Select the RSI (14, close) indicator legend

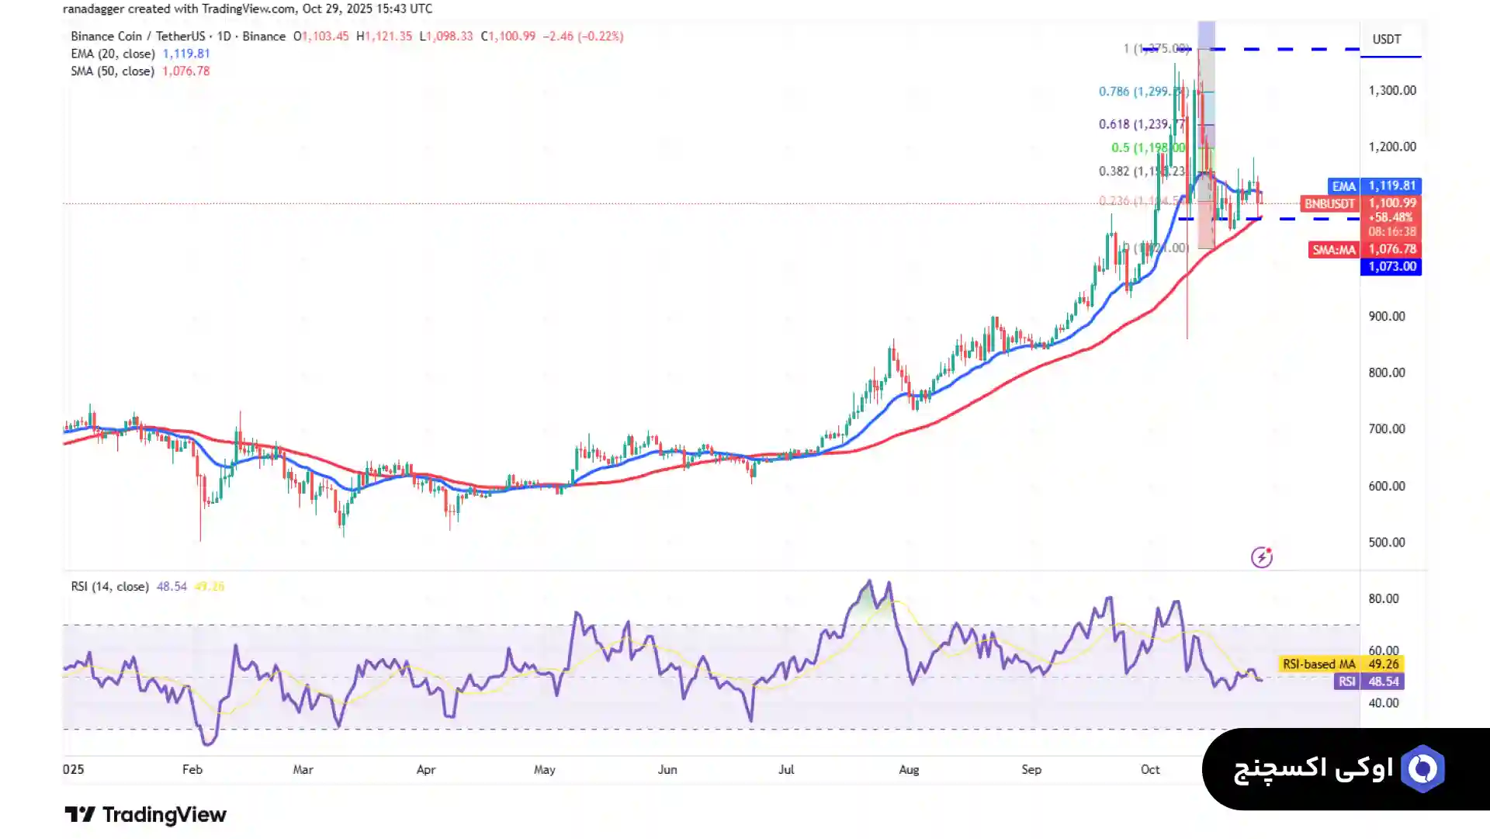pos(109,587)
